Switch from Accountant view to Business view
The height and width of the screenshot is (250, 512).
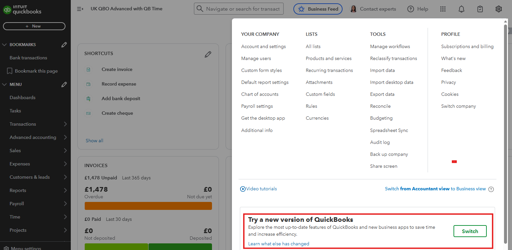[x=435, y=189]
